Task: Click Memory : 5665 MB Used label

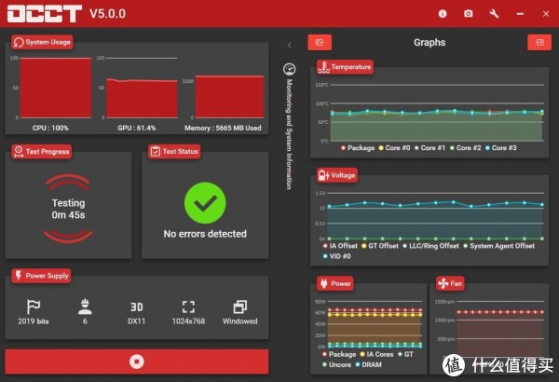Action: (223, 128)
